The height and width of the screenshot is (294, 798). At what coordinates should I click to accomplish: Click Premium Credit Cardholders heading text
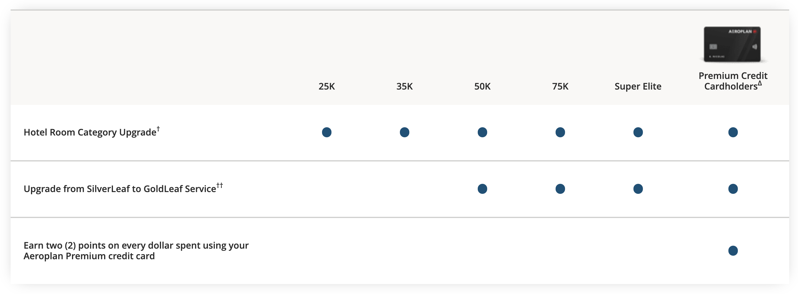[x=733, y=81]
